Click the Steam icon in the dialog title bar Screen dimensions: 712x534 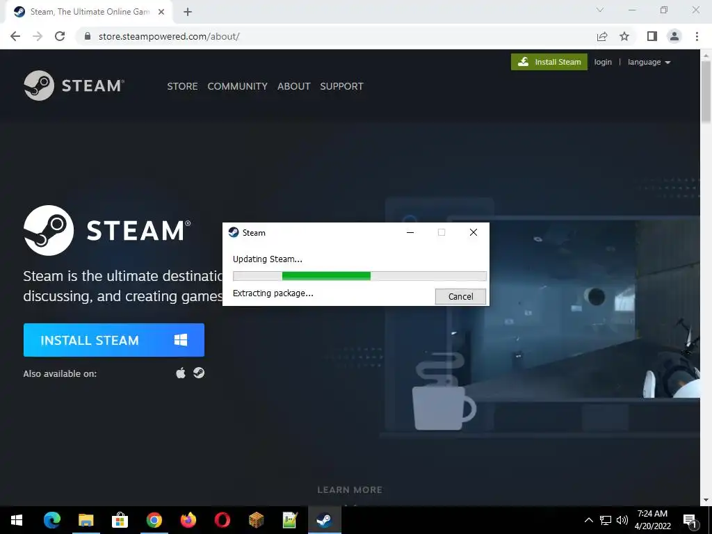234,232
